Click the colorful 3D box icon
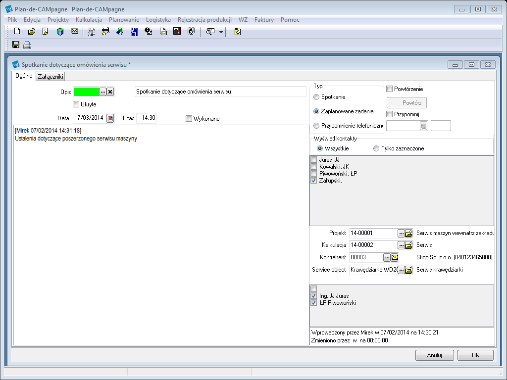This screenshot has height=380, width=507. click(60, 31)
